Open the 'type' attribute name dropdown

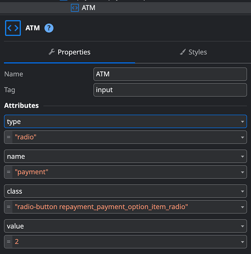(x=243, y=122)
